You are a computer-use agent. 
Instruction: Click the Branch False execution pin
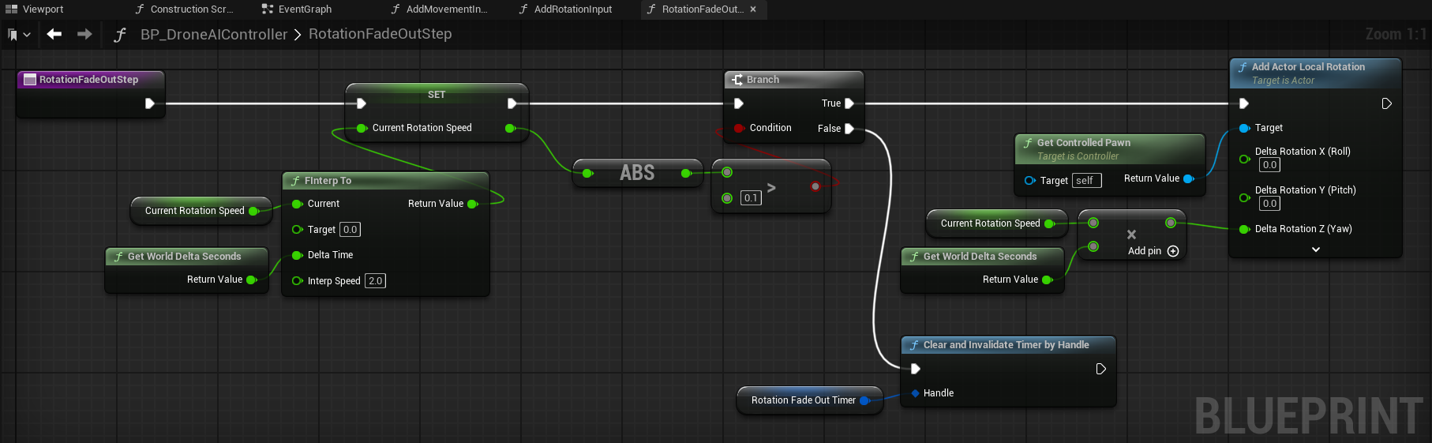[849, 129]
